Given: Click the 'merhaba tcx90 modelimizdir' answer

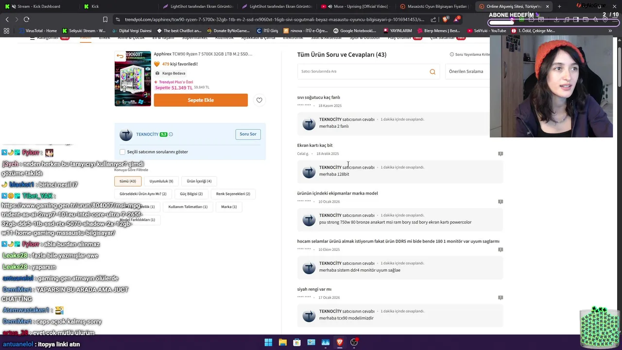Looking at the screenshot, I should [346, 318].
